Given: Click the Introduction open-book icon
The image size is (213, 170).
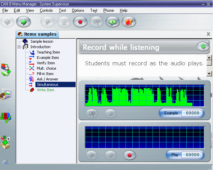Looking at the screenshot, I should pyautogui.click(x=26, y=47).
